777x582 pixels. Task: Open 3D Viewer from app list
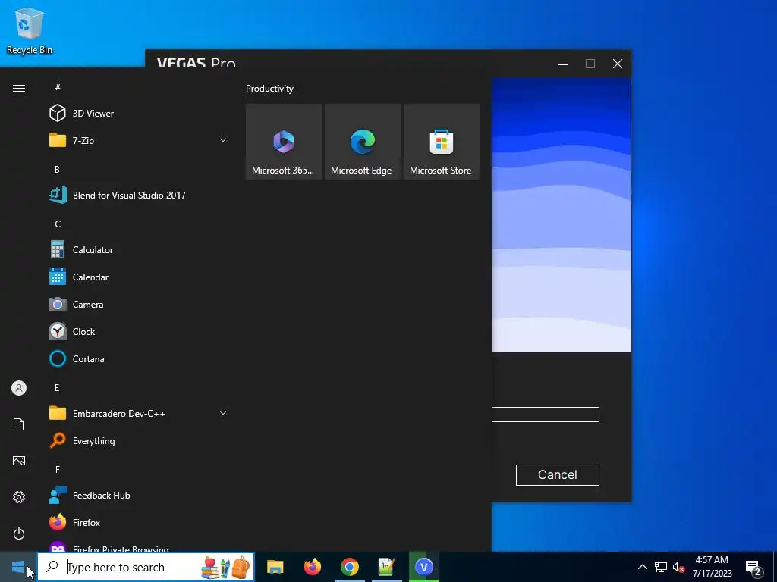tap(138, 114)
